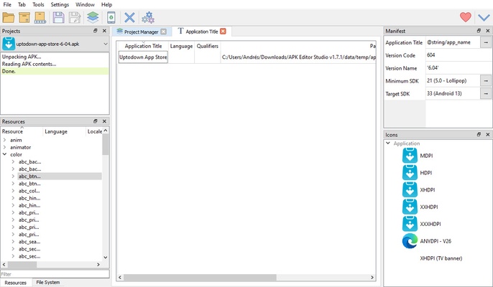Select the Done. log entry
493x287 pixels.
coord(55,71)
